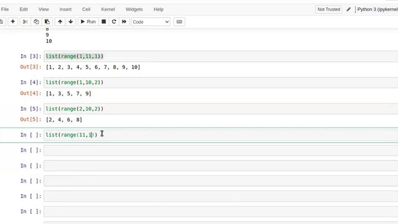Interrupt the kernel with stop icon
This screenshot has height=224, width=398.
point(104,22)
